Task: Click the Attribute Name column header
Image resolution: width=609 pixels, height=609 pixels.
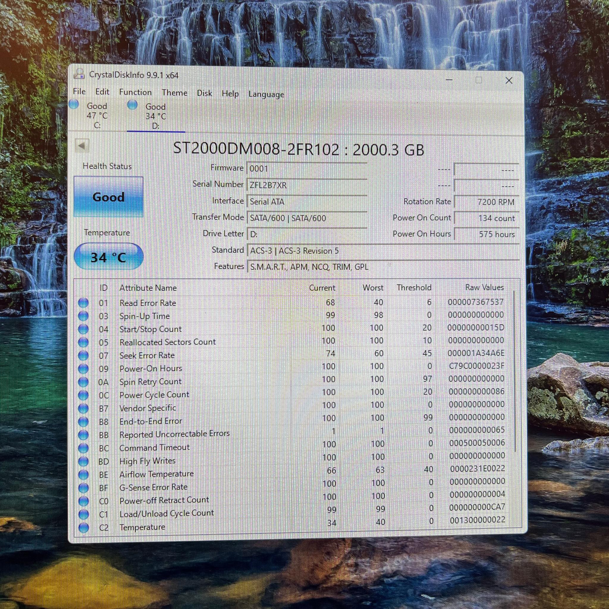Action: 148,288
